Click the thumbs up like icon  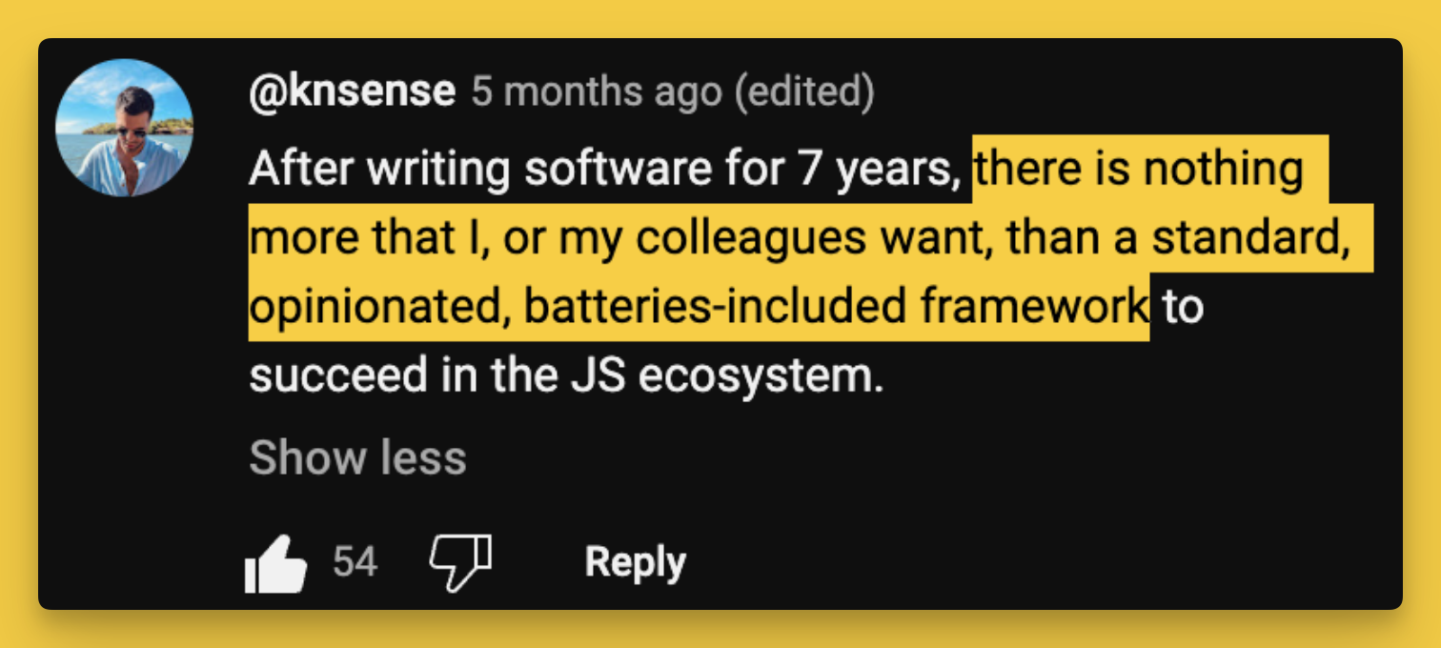coord(276,559)
